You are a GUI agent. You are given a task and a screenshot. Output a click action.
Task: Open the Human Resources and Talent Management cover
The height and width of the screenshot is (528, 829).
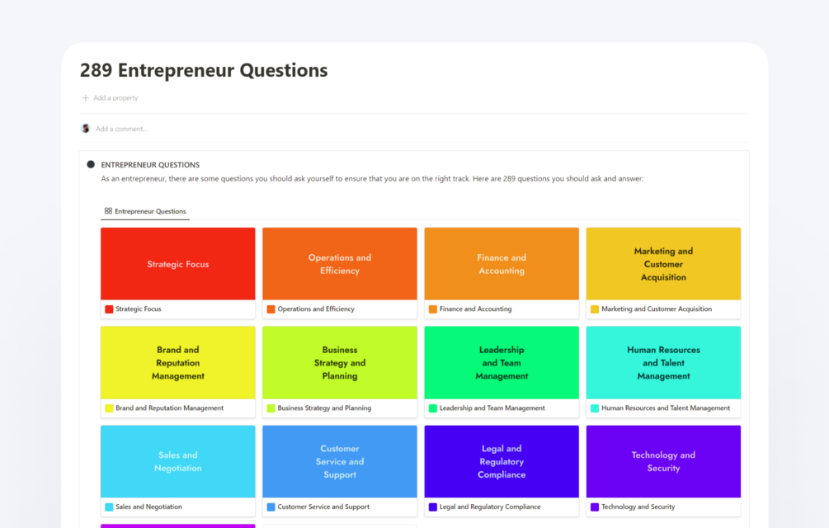point(663,363)
